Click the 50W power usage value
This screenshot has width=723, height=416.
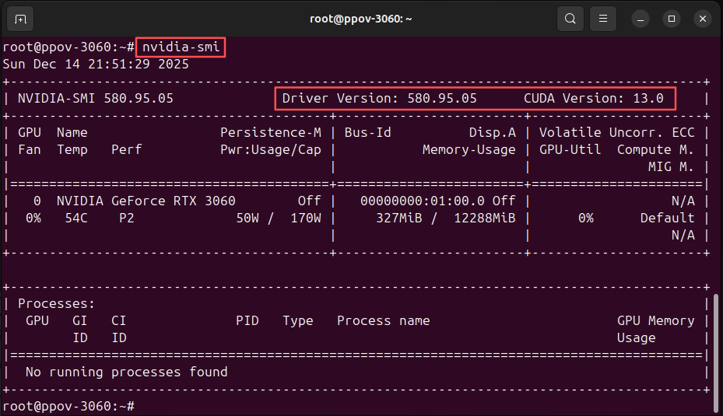[x=247, y=218]
